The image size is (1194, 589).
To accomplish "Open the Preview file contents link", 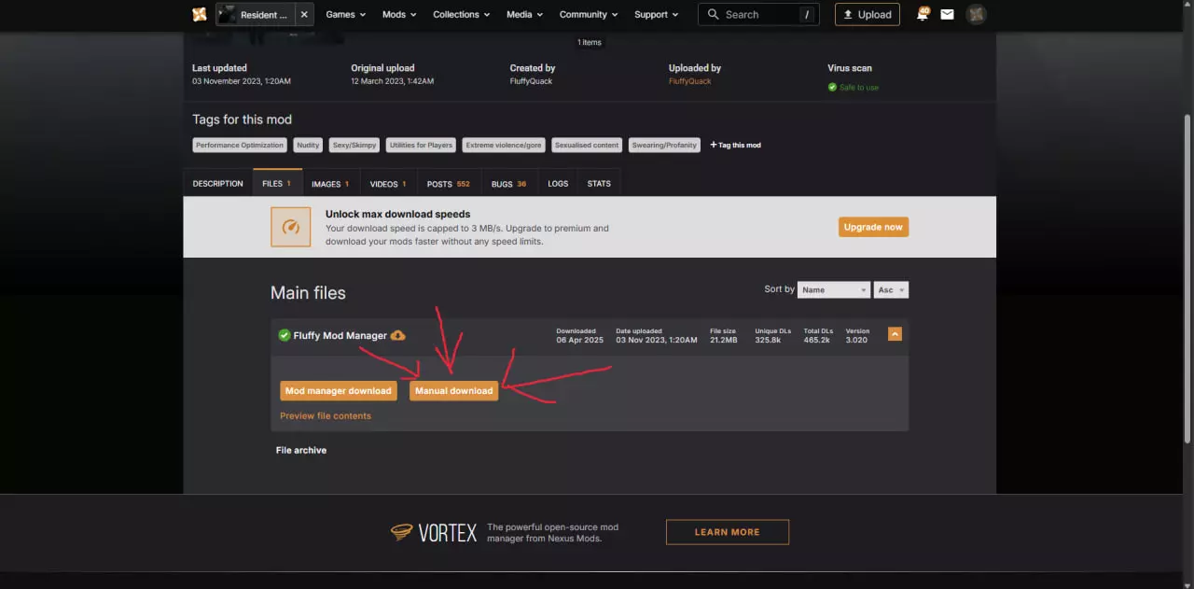I will 326,415.
